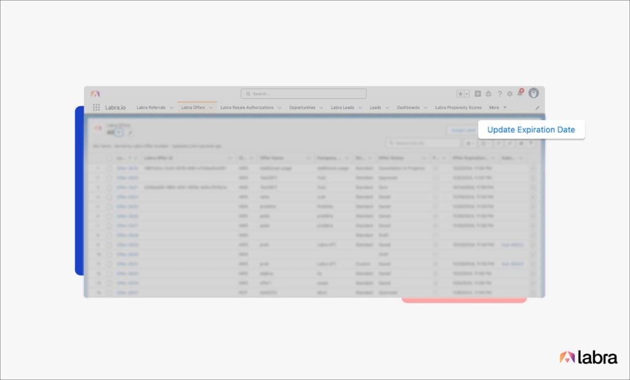
Task: Expand the Dashboards tab chevron
Action: pos(426,108)
